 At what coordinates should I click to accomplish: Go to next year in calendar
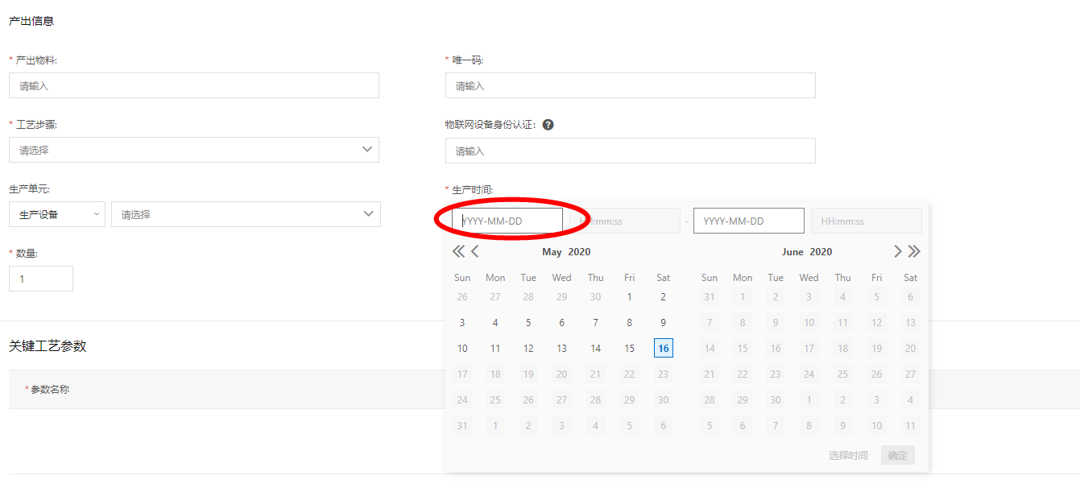(914, 251)
